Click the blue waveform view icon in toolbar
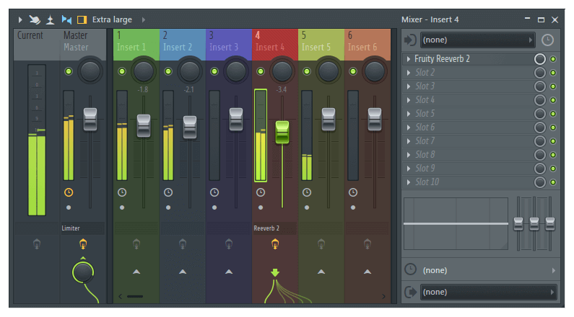Screen dimensions: 574x317 [66, 19]
